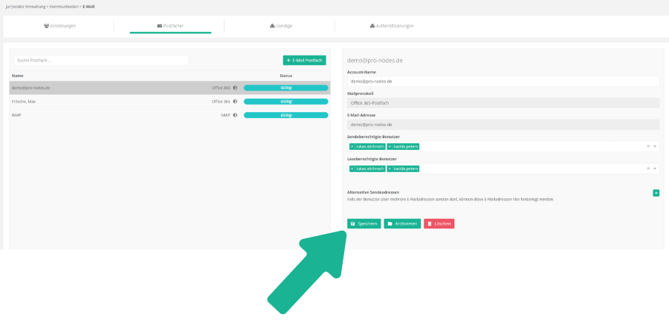The width and height of the screenshot is (669, 334).
Task: Open the Einstellungen tab
Action: click(59, 26)
